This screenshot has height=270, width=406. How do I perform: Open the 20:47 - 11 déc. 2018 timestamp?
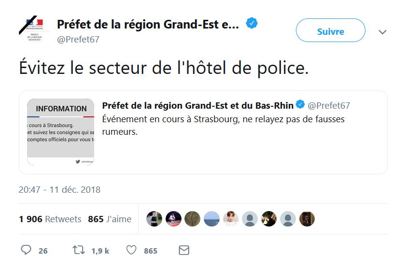pos(59,190)
